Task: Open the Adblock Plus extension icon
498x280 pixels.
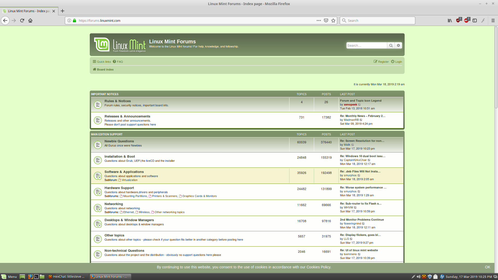Action: click(x=467, y=20)
